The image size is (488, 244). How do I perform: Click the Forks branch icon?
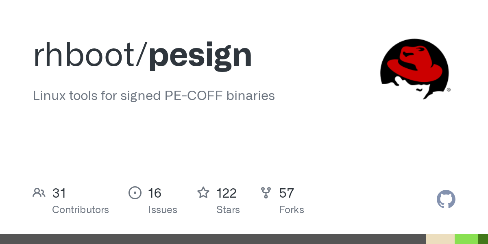266,193
